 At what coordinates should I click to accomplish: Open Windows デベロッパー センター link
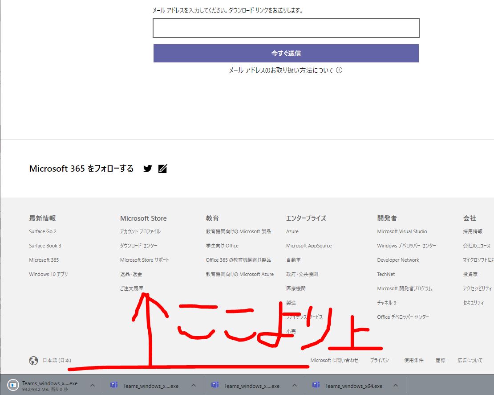[x=407, y=246]
